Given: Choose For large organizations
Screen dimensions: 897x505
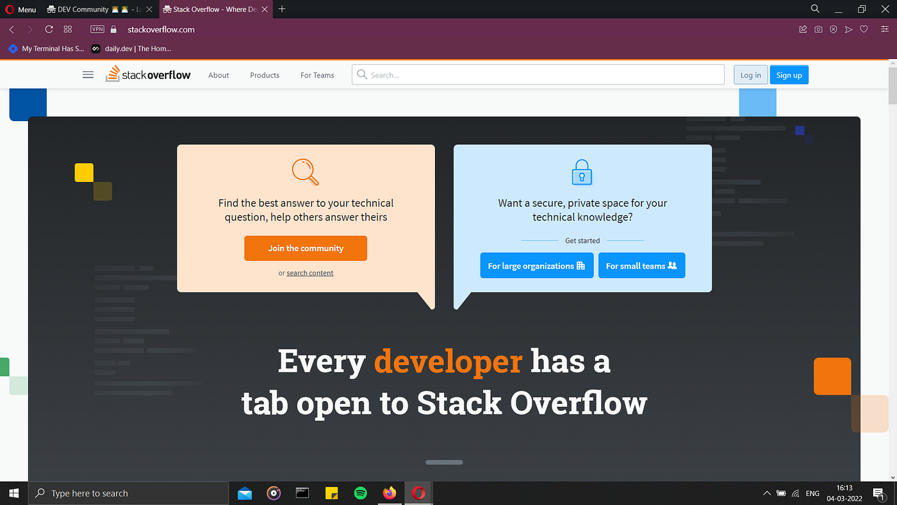Looking at the screenshot, I should 536,266.
